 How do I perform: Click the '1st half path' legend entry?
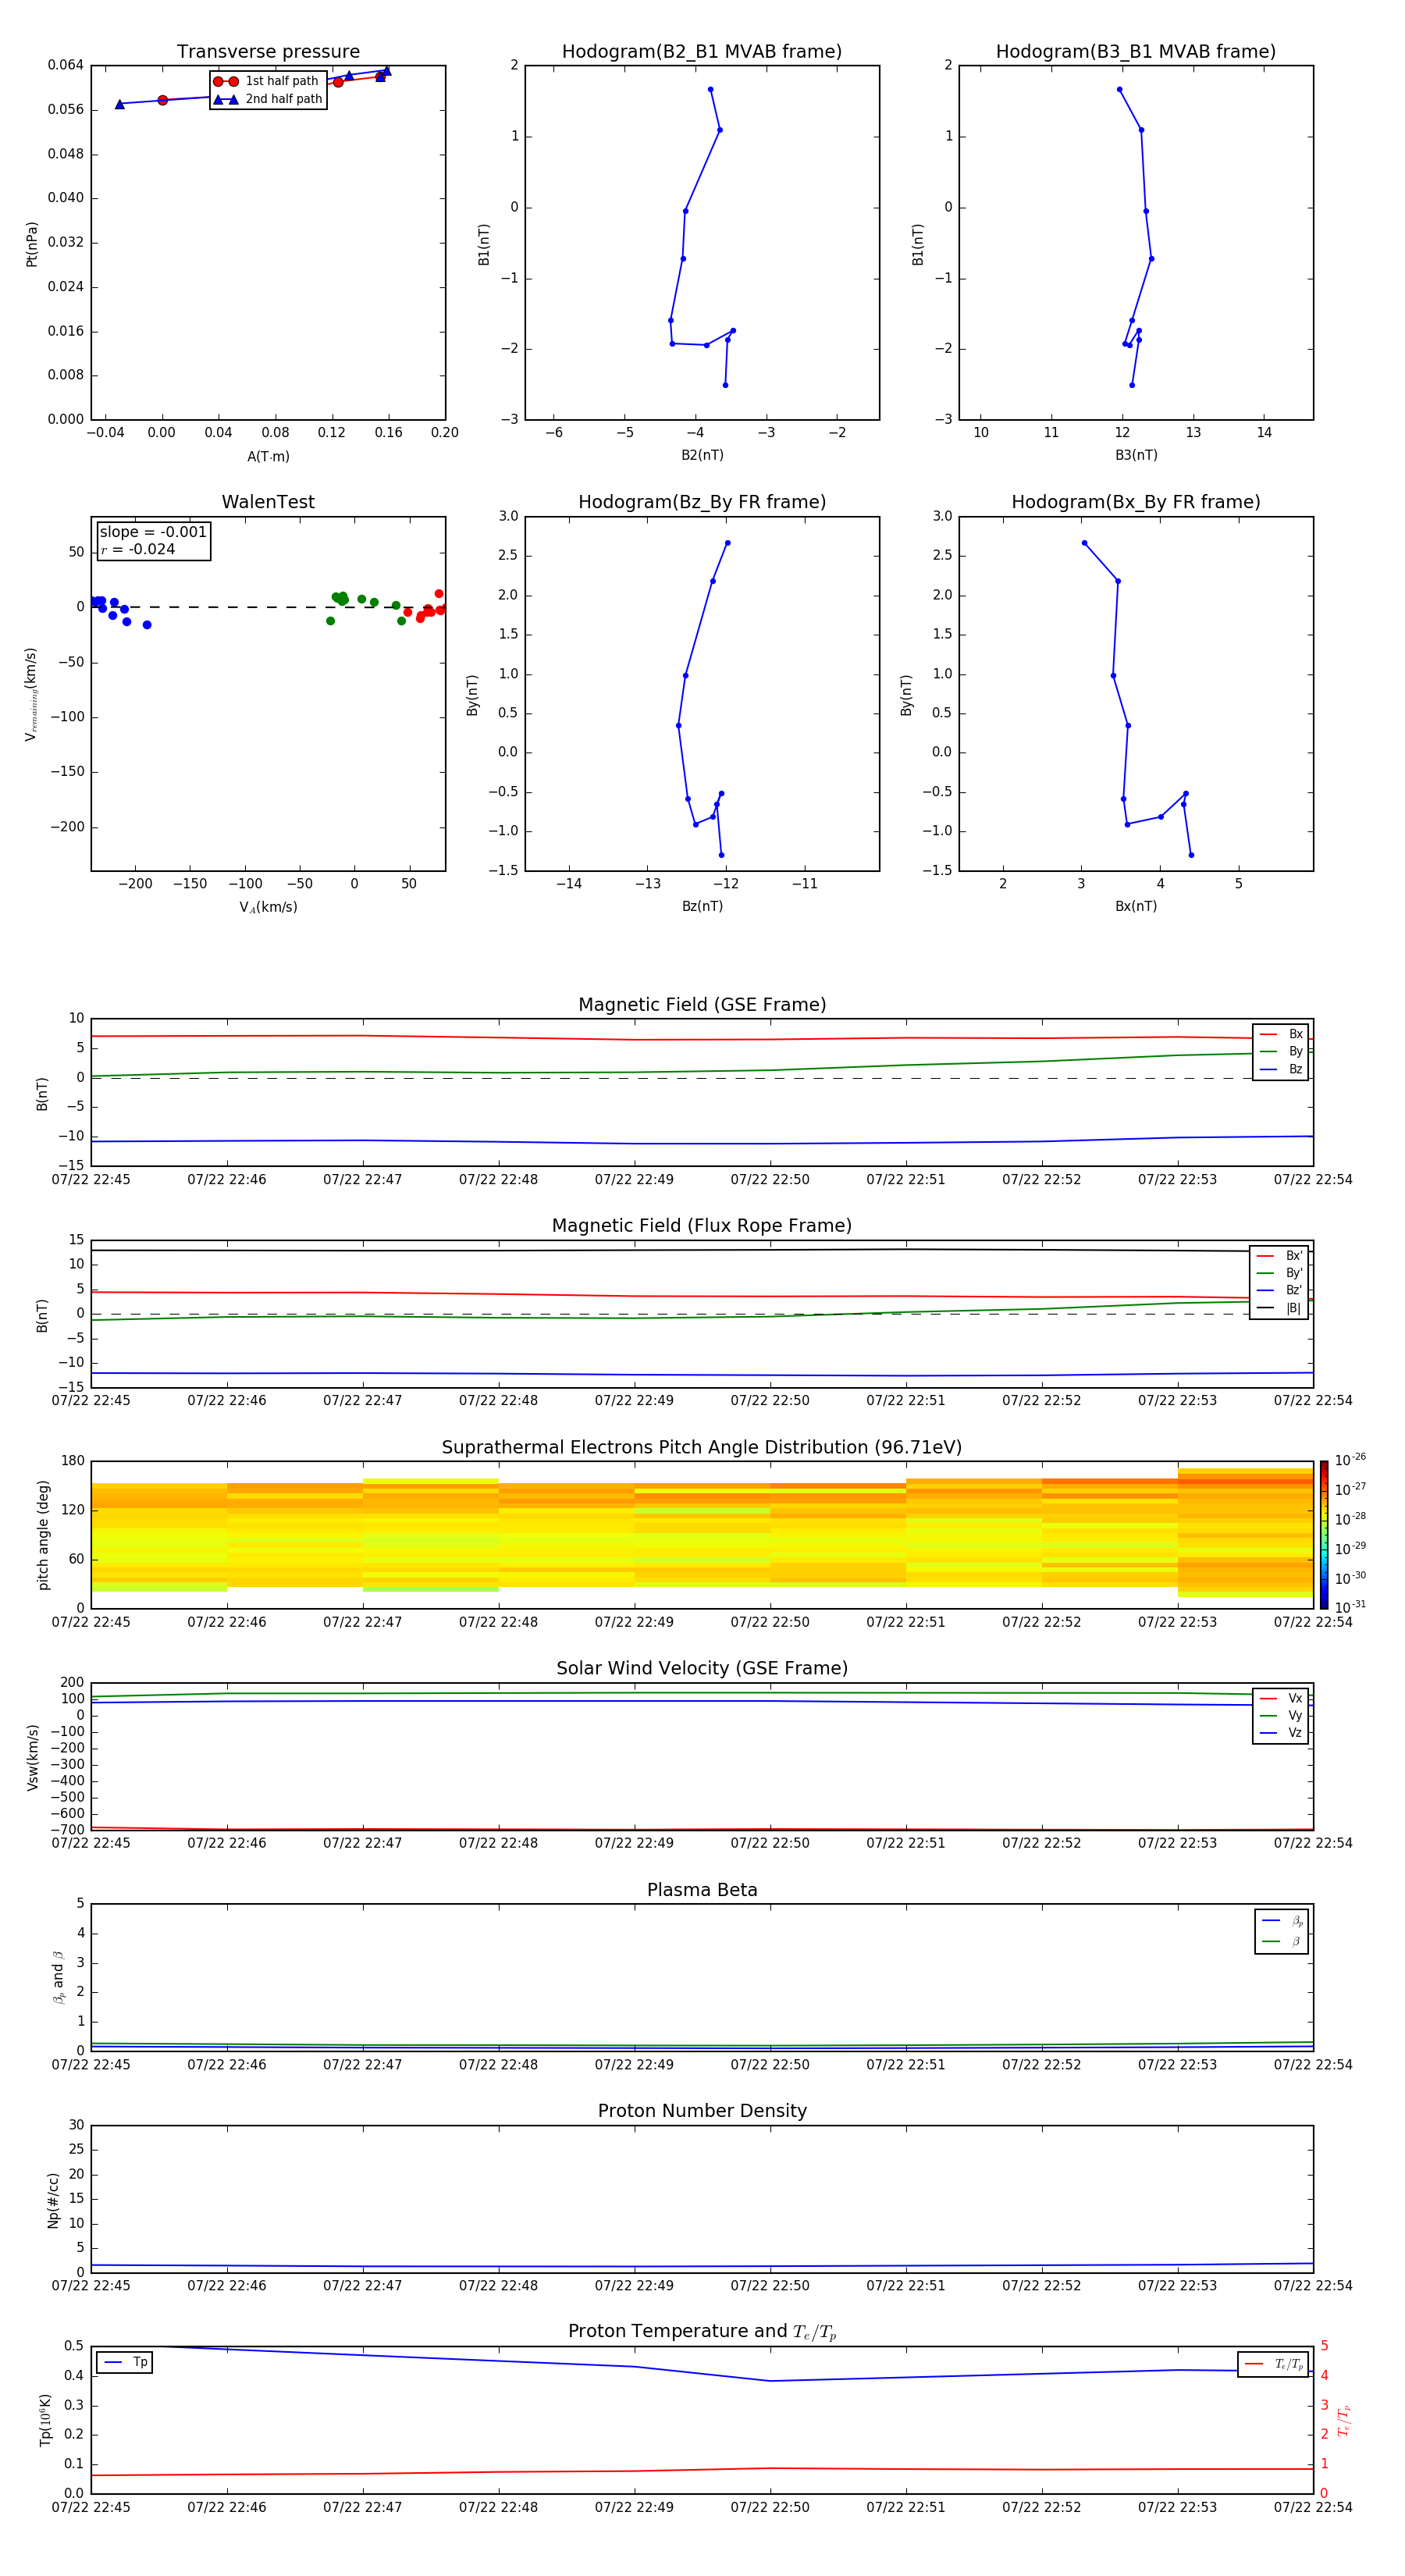click(x=266, y=81)
